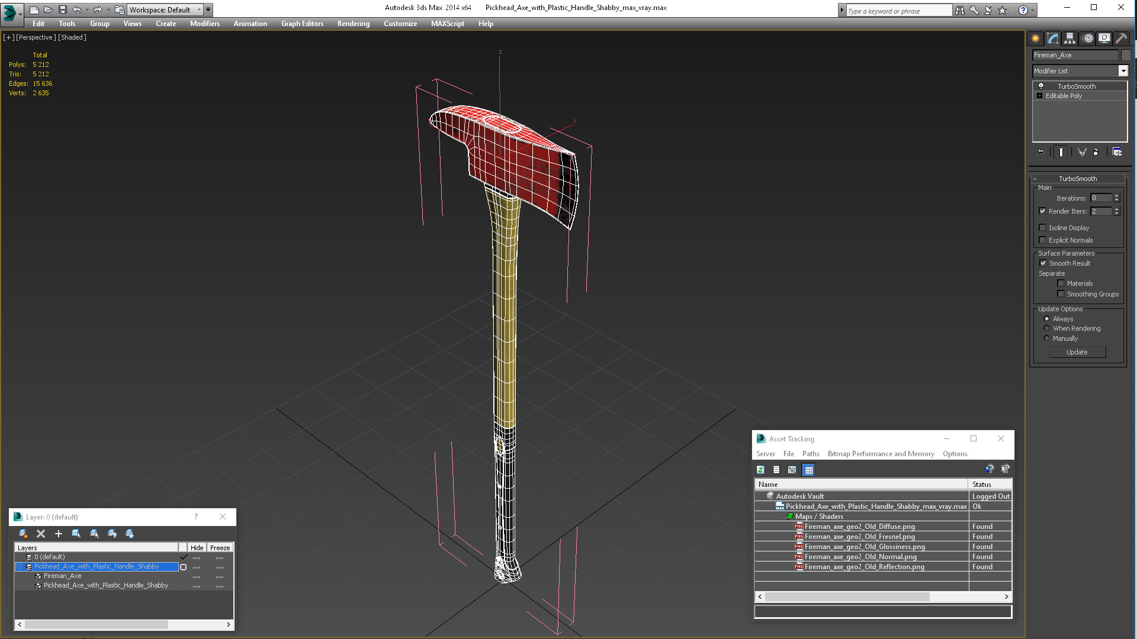Image resolution: width=1137 pixels, height=639 pixels.
Task: Toggle Render Iters checkbox
Action: pyautogui.click(x=1043, y=211)
